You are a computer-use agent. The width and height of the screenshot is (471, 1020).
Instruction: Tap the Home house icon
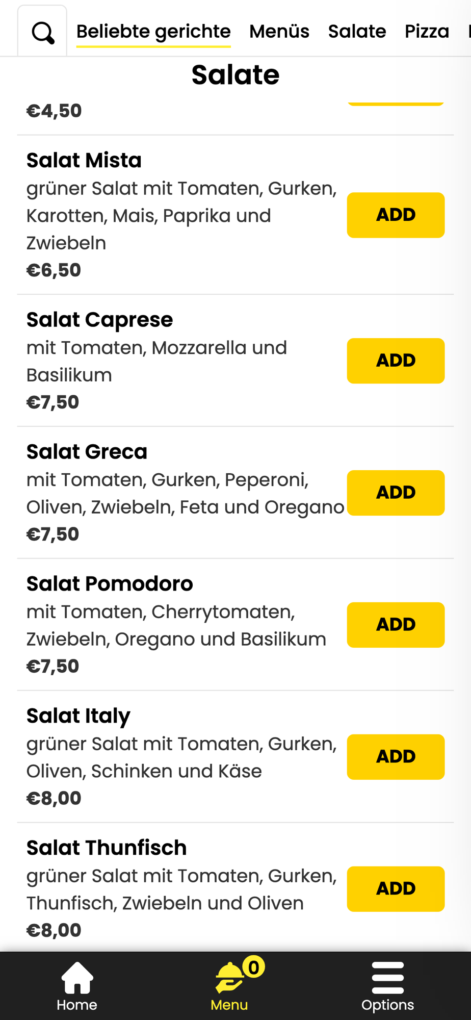tap(77, 978)
